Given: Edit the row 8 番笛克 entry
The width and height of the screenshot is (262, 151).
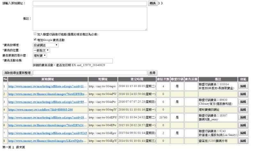Looking at the screenshot, I should pos(243,141).
